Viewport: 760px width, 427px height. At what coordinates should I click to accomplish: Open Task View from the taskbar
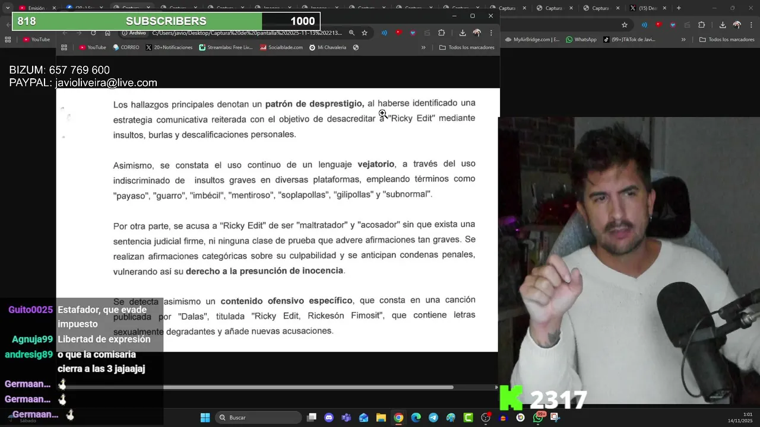312,418
